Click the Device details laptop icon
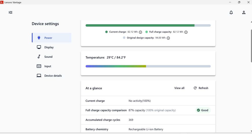The image size is (252, 134). click(39, 76)
